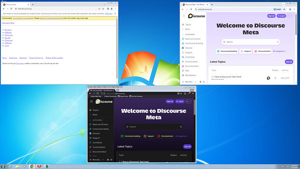
Task: Collapse the Categories section in the dark sidebar
Action: pos(96,120)
